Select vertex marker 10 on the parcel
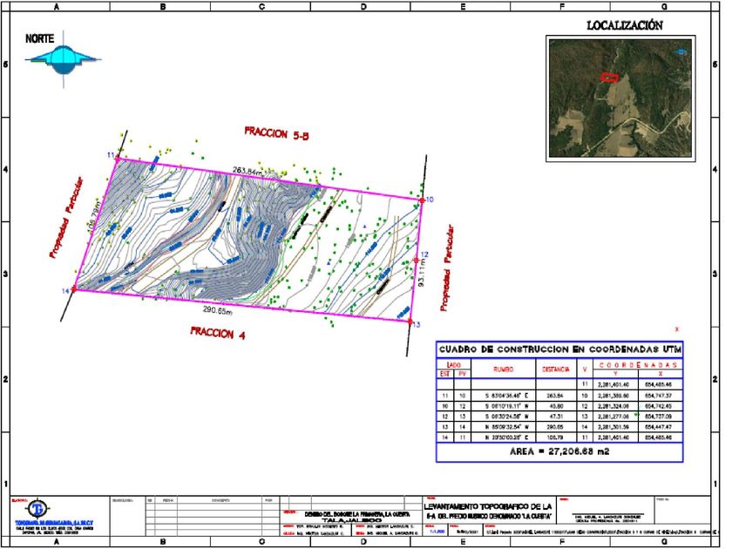 coord(421,200)
